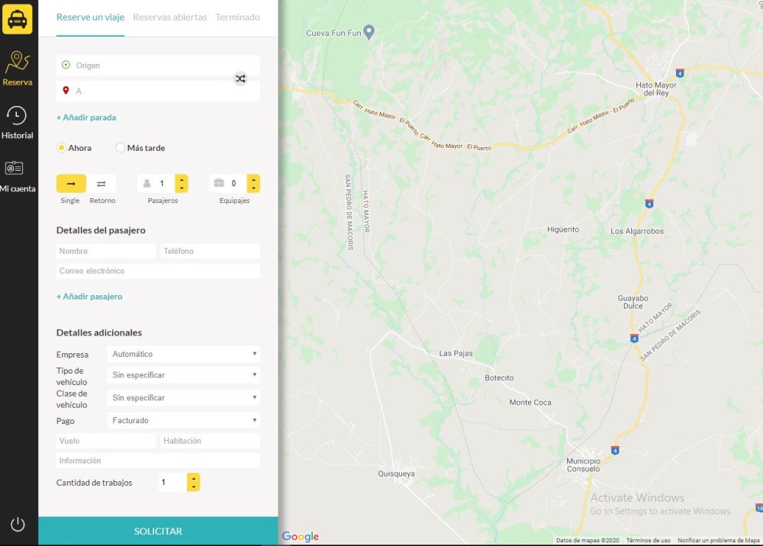Focus the destination A input field

pos(158,91)
